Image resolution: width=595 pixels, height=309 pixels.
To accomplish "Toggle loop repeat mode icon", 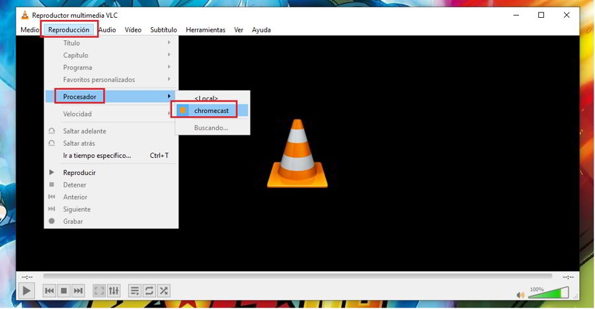I will coord(149,291).
